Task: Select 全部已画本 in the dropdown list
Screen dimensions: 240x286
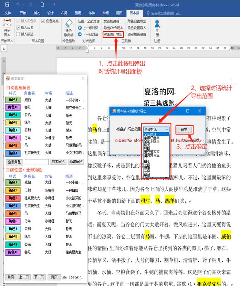Action: pyautogui.click(x=156, y=138)
